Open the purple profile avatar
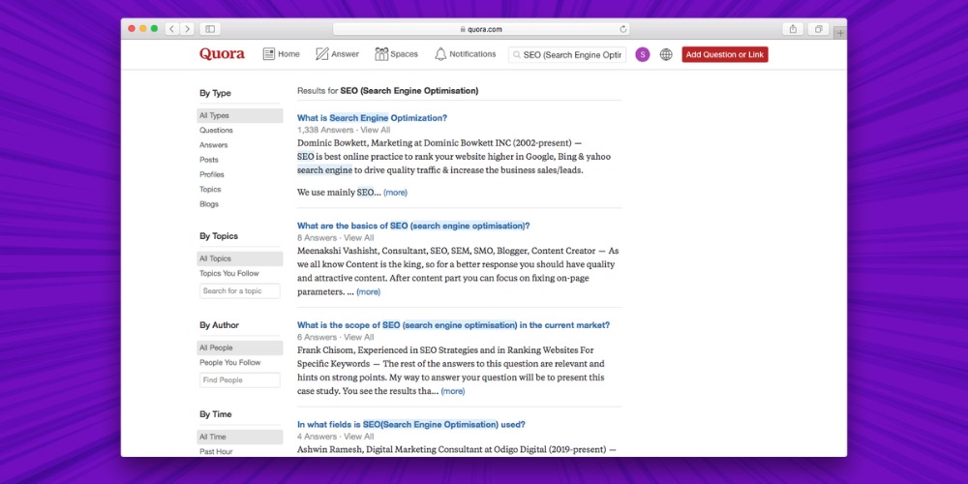968x484 pixels. (x=642, y=55)
